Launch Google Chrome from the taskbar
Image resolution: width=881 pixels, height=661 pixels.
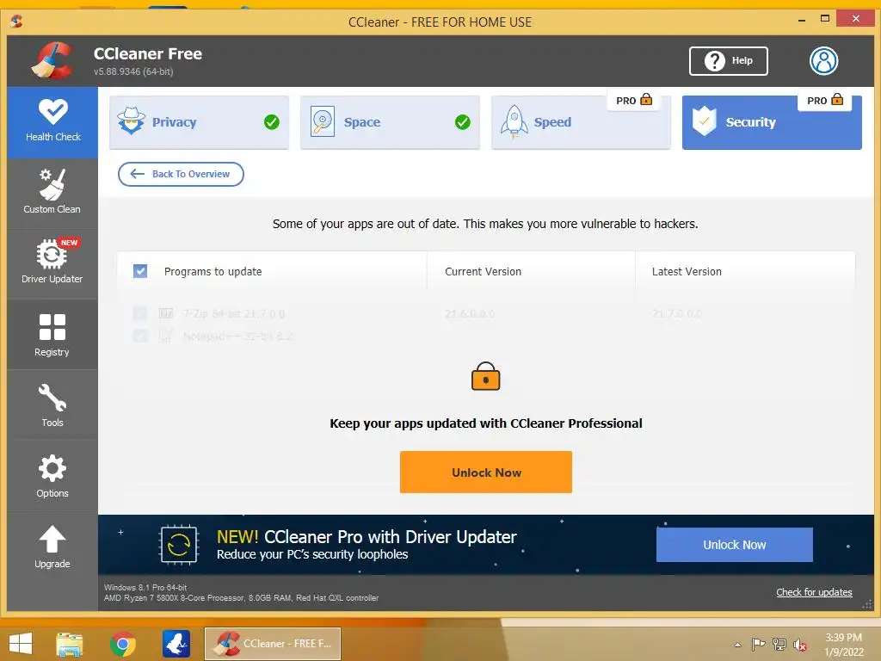(123, 644)
